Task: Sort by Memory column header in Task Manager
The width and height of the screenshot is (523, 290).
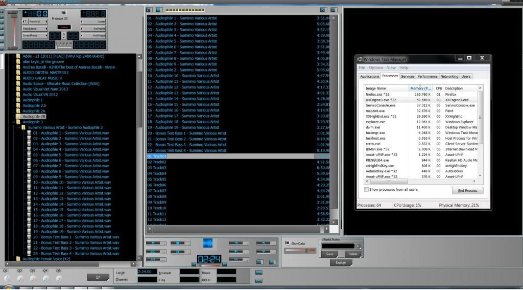Action: click(421, 88)
